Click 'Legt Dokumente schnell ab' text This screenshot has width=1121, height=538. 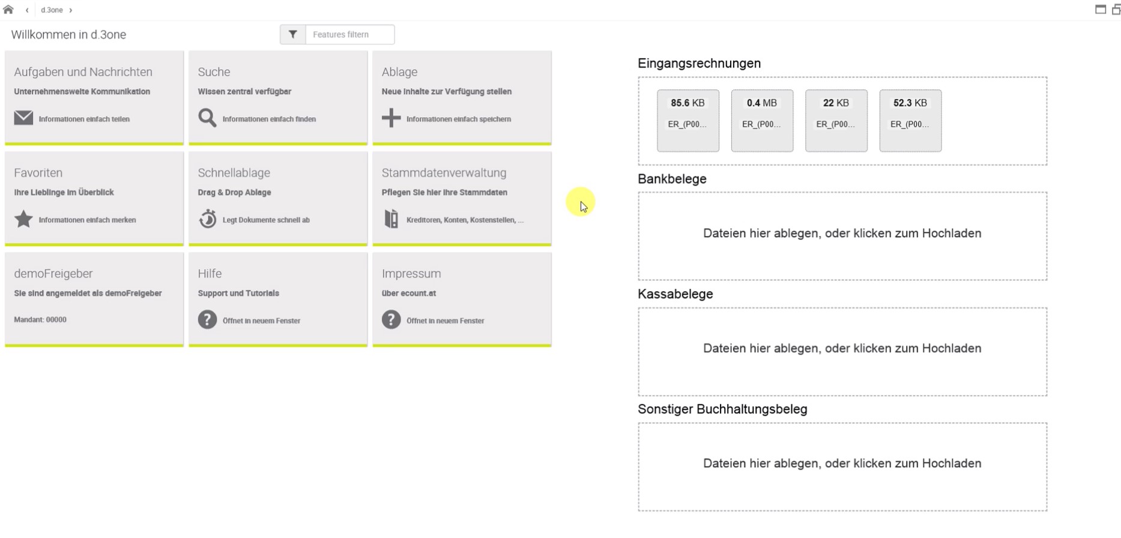coord(266,220)
